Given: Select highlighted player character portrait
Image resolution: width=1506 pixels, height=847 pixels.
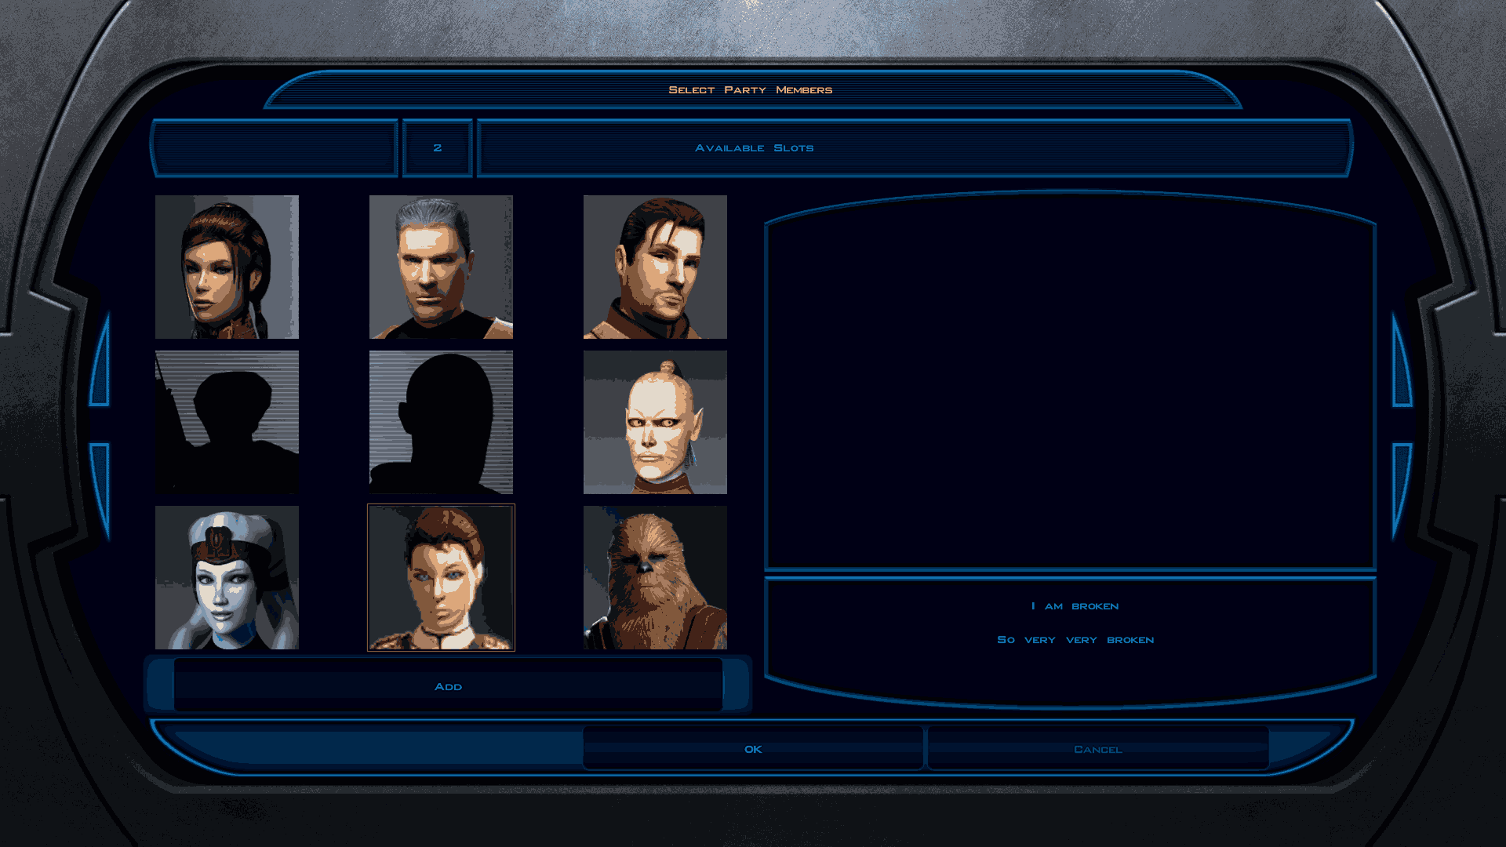Looking at the screenshot, I should coord(441,577).
